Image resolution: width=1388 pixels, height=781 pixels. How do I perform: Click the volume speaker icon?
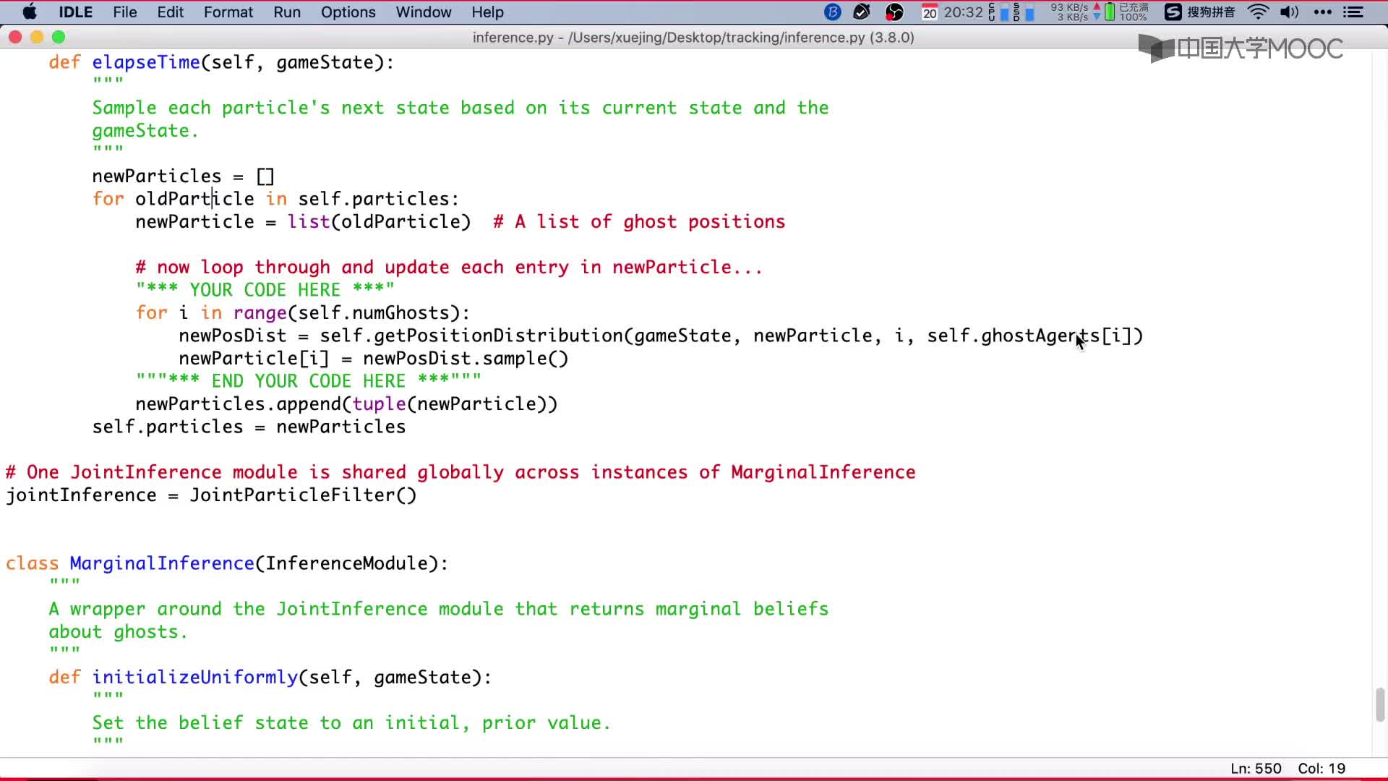pos(1290,12)
